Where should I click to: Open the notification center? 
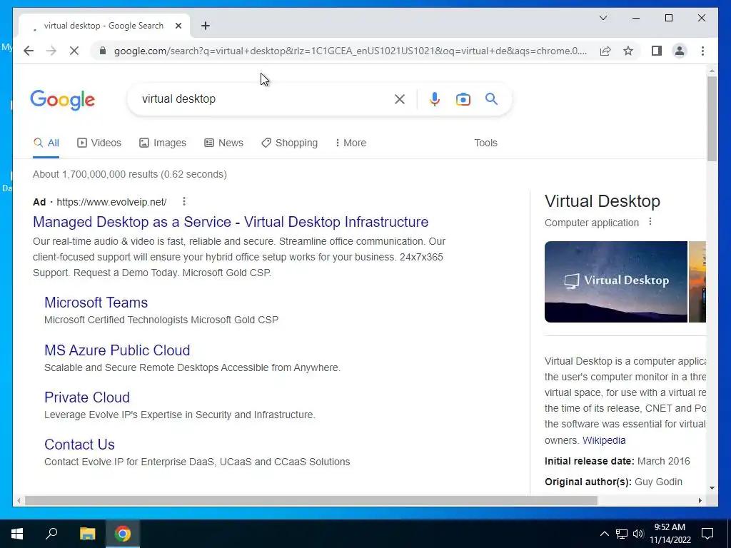pyautogui.click(x=707, y=534)
